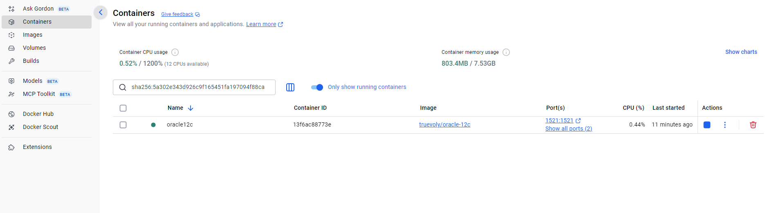Open port 1521:1521 link
765x213 pixels.
pyautogui.click(x=559, y=120)
